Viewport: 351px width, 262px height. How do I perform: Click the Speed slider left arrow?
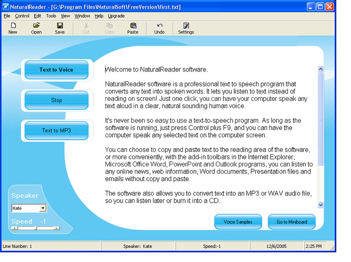[15, 228]
